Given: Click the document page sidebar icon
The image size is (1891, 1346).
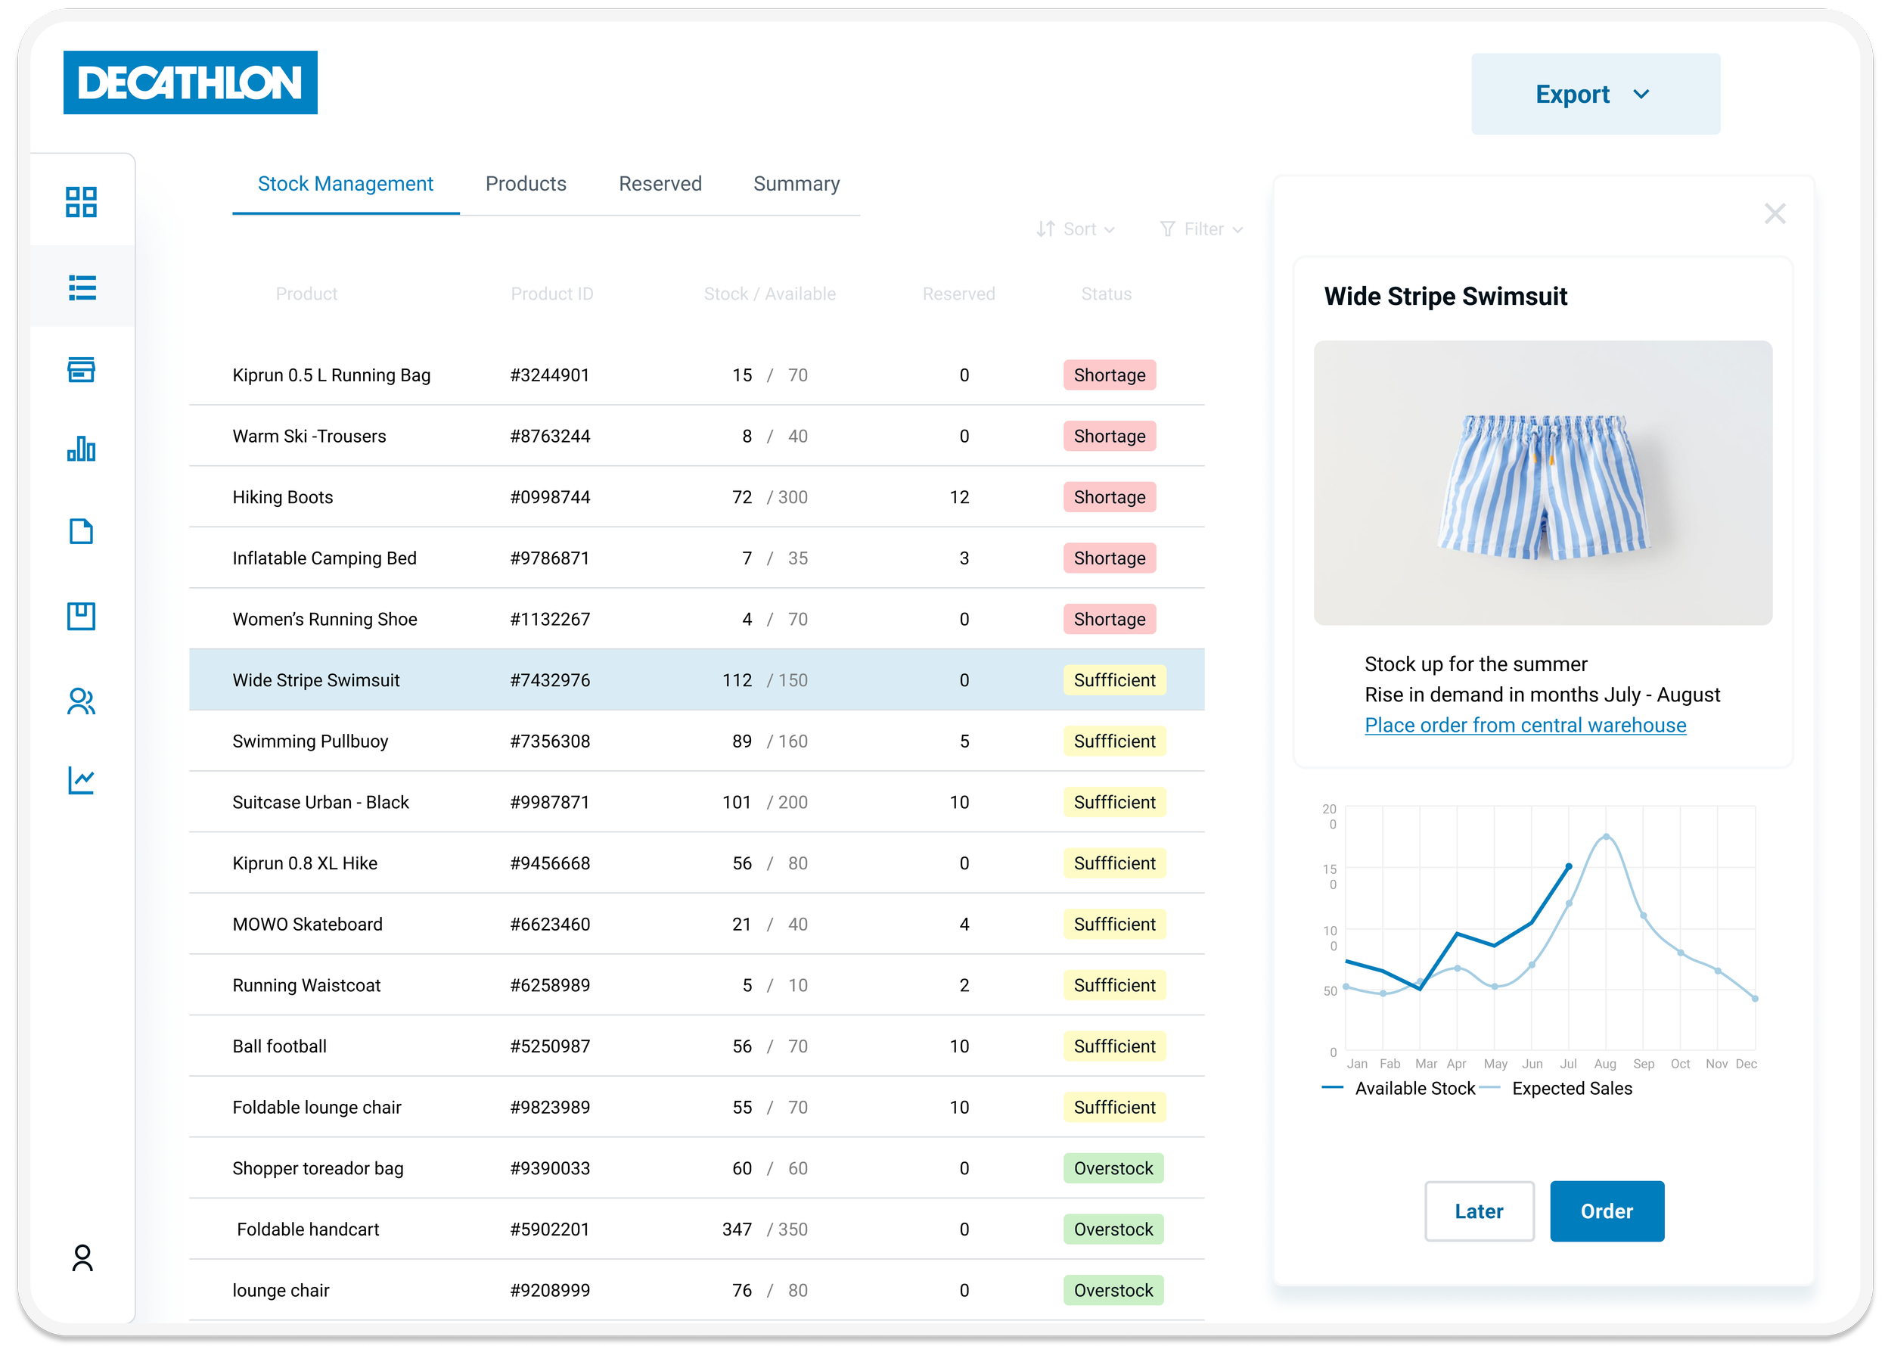Looking at the screenshot, I should [x=81, y=531].
